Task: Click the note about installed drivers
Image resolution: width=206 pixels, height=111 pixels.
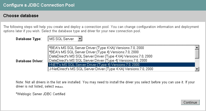Action: (105, 84)
